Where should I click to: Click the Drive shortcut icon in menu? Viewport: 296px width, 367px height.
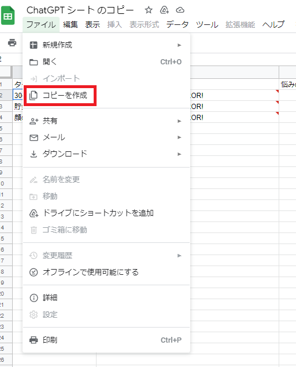click(x=34, y=213)
